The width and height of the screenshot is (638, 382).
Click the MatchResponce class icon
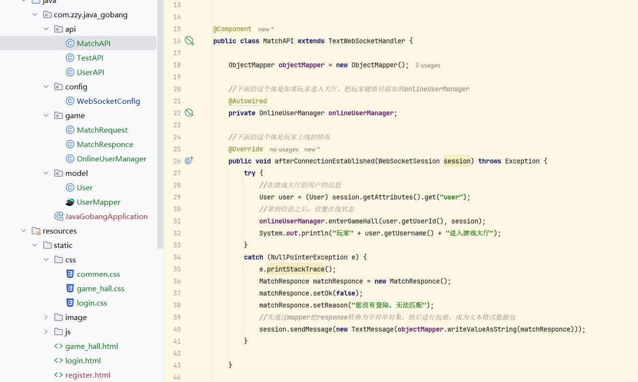pos(70,144)
